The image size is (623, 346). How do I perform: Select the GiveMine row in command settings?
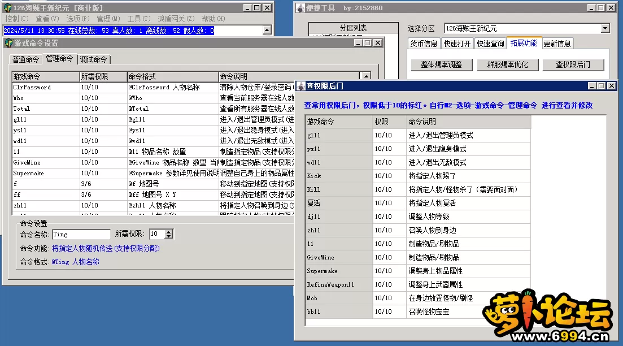coord(154,162)
